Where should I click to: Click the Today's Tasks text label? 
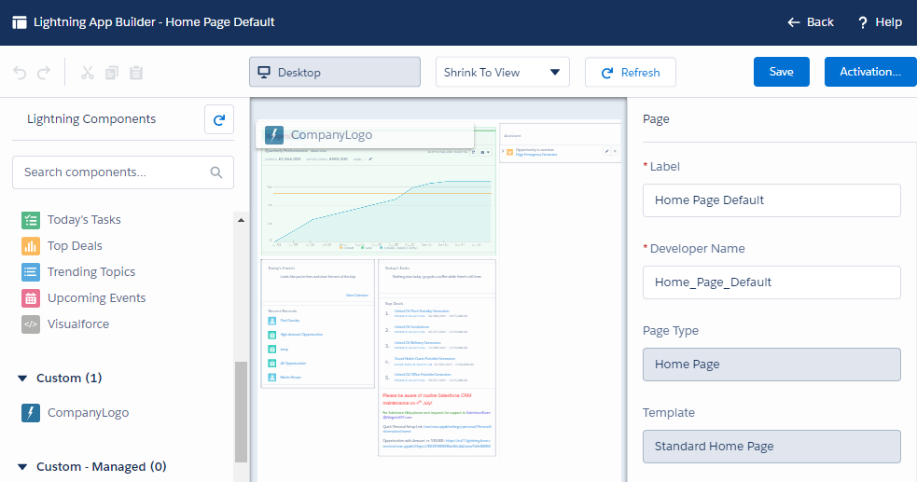click(x=84, y=220)
